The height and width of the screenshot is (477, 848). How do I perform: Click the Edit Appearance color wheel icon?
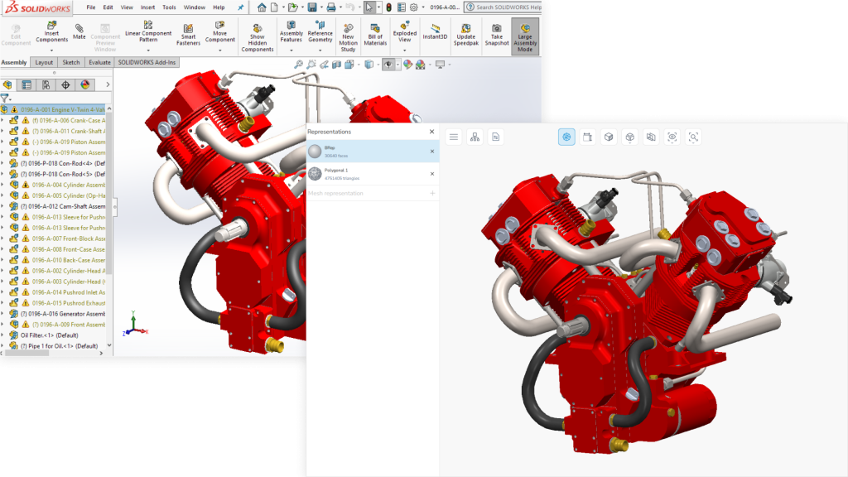pyautogui.click(x=407, y=65)
